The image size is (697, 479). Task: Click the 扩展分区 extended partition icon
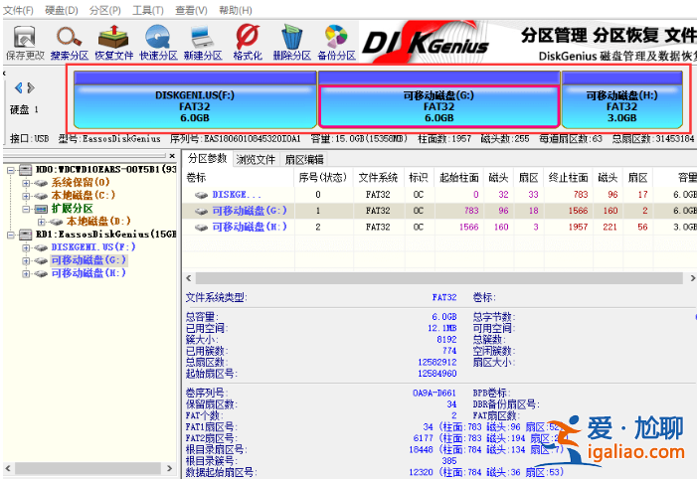[x=41, y=209]
